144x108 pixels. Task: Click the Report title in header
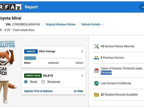[31, 7]
